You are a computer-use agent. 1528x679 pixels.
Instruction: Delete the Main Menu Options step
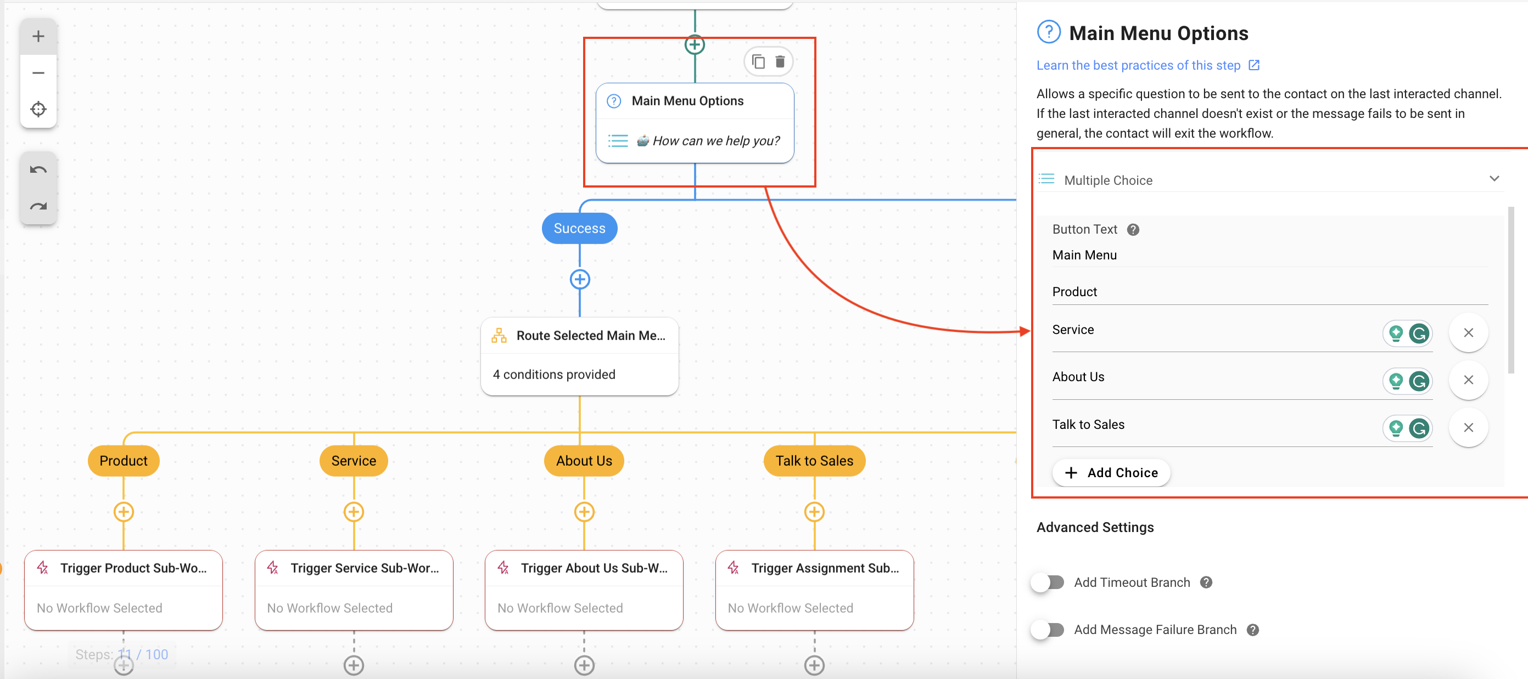780,61
